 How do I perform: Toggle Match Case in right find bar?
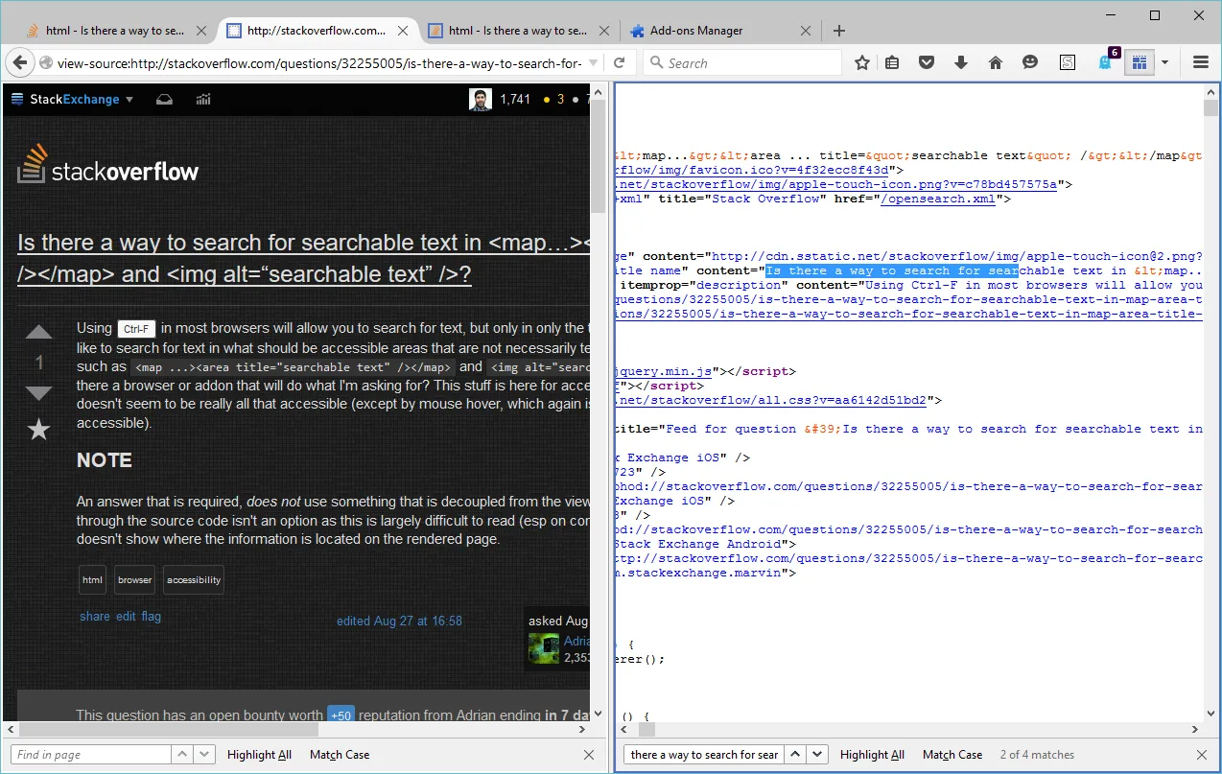(x=952, y=755)
